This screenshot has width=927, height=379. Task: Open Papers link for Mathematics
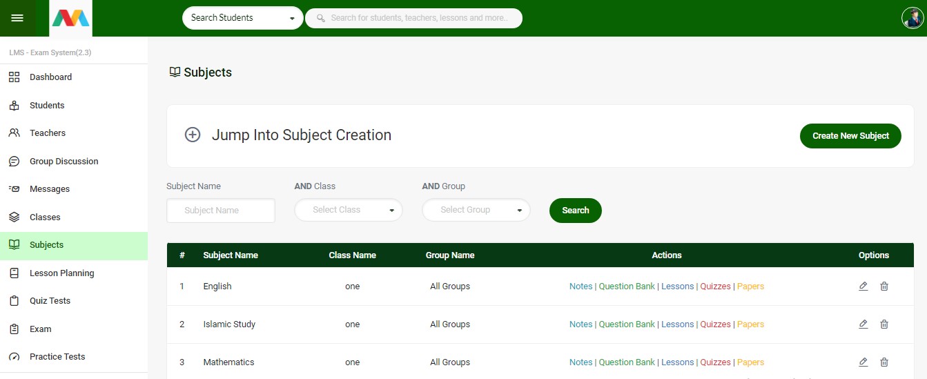coord(751,362)
